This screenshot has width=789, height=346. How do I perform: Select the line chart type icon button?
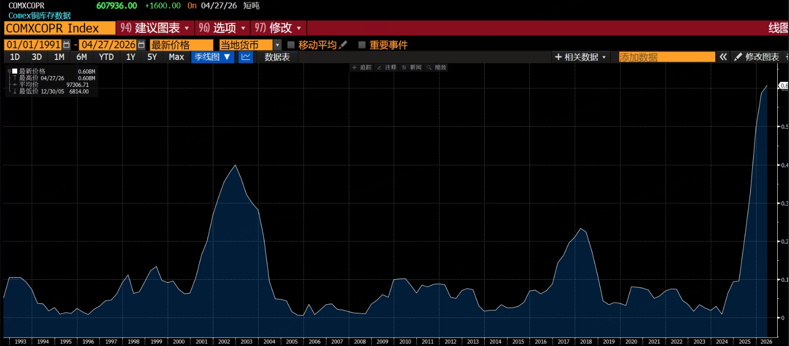pos(246,57)
